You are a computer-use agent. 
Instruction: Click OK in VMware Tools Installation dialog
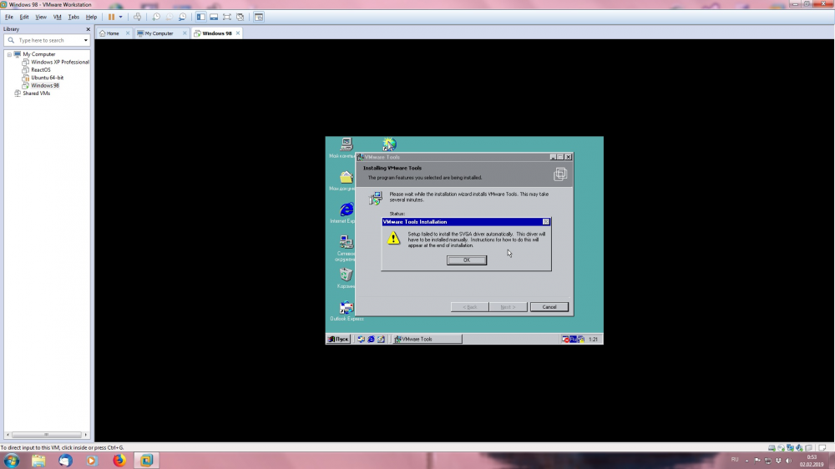[x=467, y=260]
